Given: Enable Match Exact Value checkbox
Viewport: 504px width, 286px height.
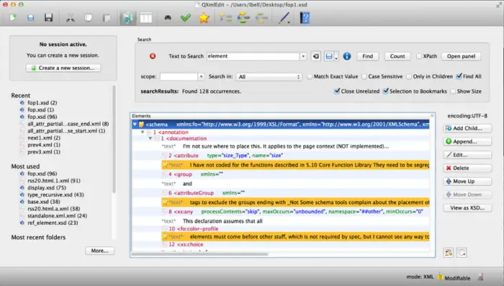Looking at the screenshot, I should (310, 76).
